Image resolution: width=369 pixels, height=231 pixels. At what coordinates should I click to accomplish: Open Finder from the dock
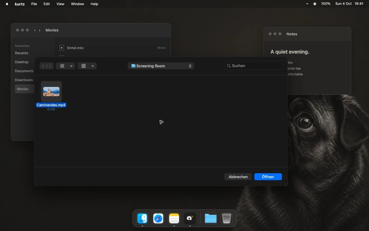point(142,218)
